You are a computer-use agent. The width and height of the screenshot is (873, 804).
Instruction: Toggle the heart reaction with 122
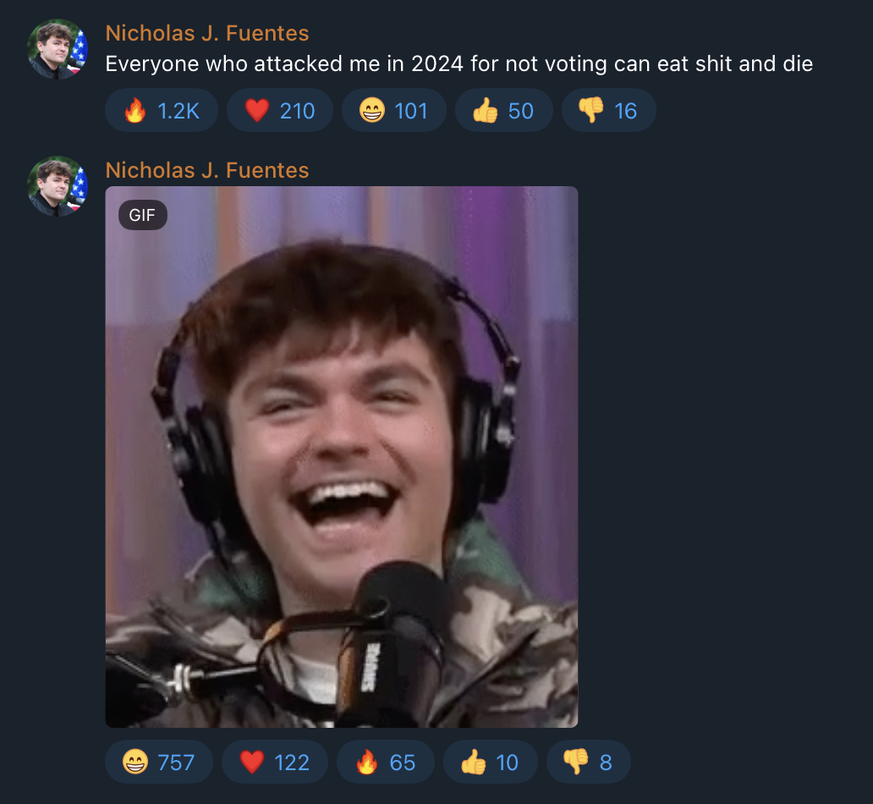pyautogui.click(x=275, y=762)
